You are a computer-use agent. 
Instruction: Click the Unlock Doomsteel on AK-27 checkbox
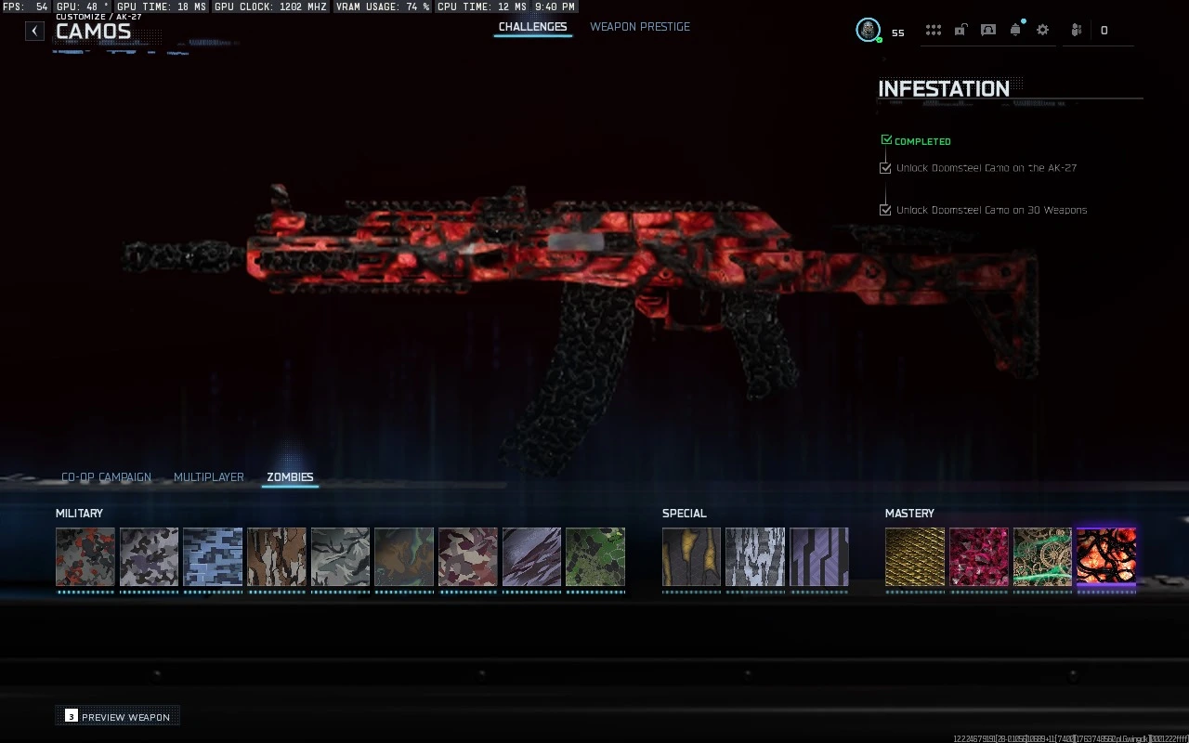pyautogui.click(x=885, y=168)
